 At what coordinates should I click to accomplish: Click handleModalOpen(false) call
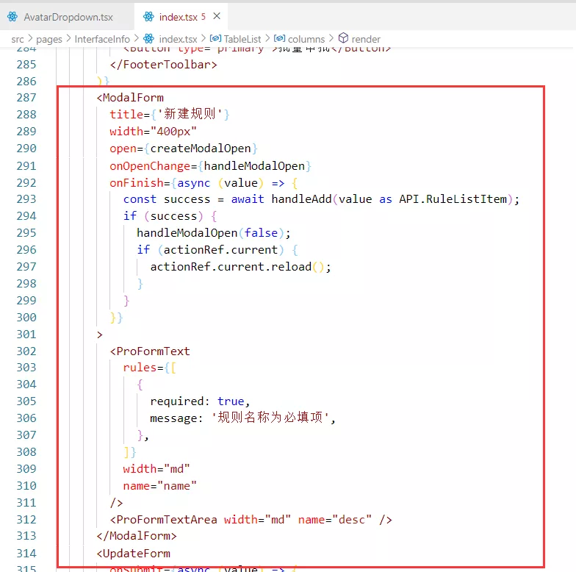coord(213,233)
